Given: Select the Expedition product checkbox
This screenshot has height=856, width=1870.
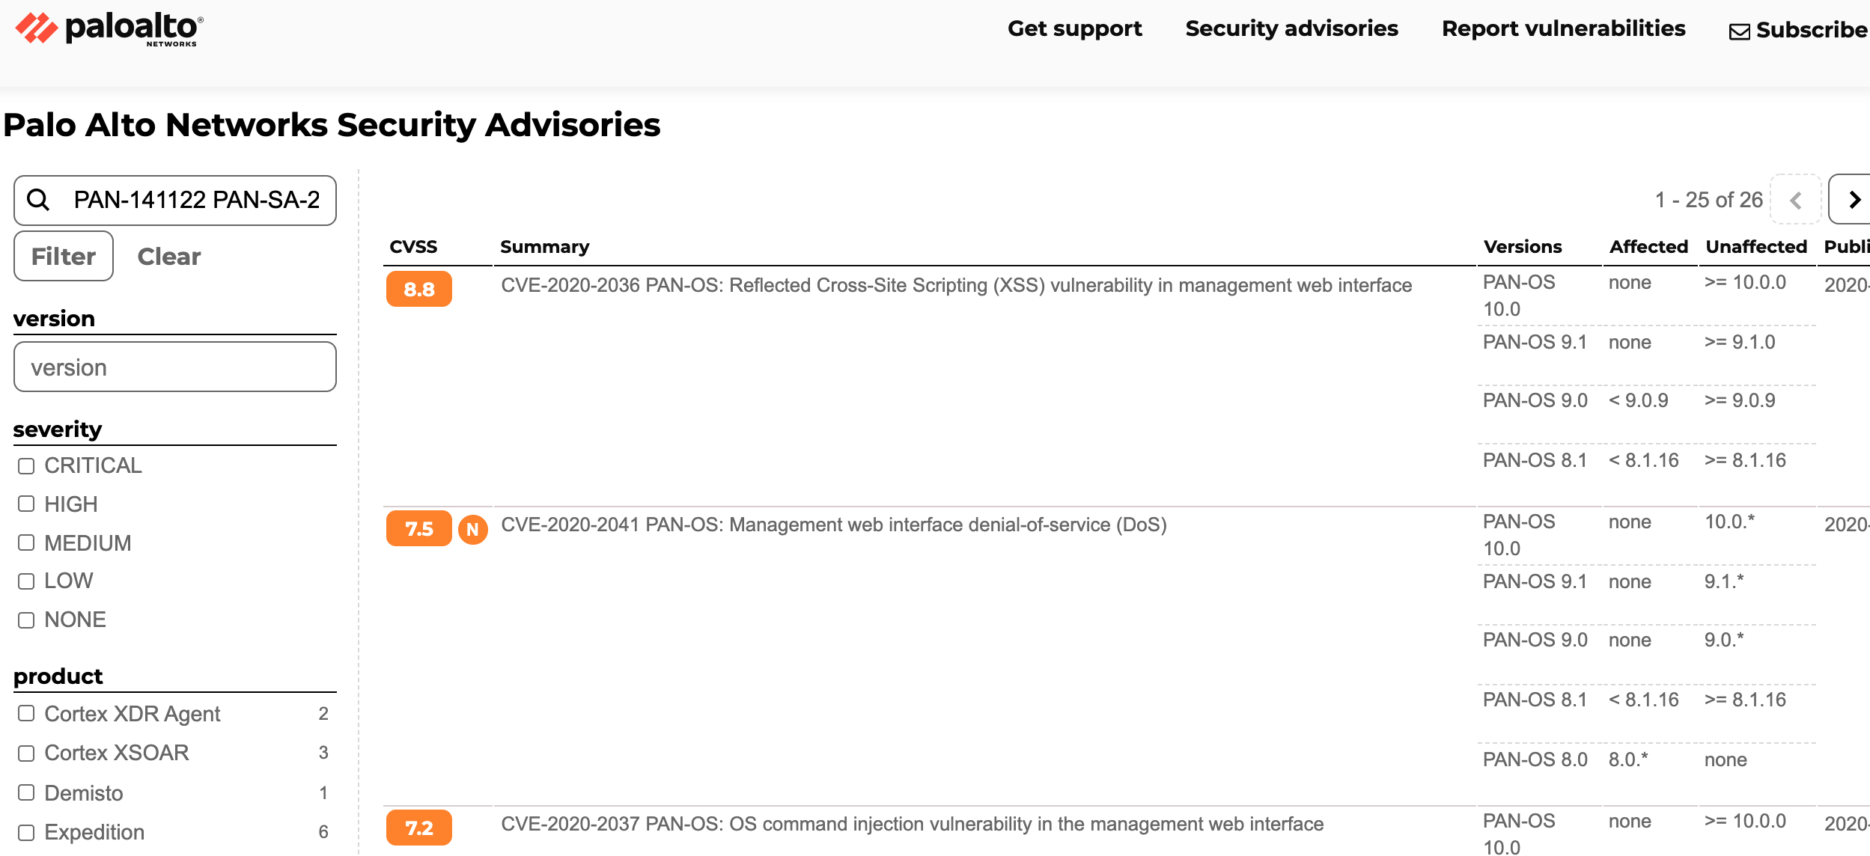Looking at the screenshot, I should 26,832.
